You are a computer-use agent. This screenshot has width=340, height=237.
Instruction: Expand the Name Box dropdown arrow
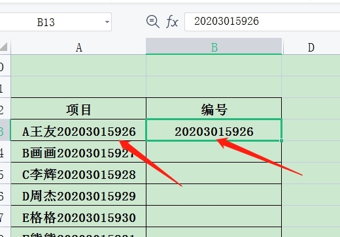pyautogui.click(x=107, y=22)
